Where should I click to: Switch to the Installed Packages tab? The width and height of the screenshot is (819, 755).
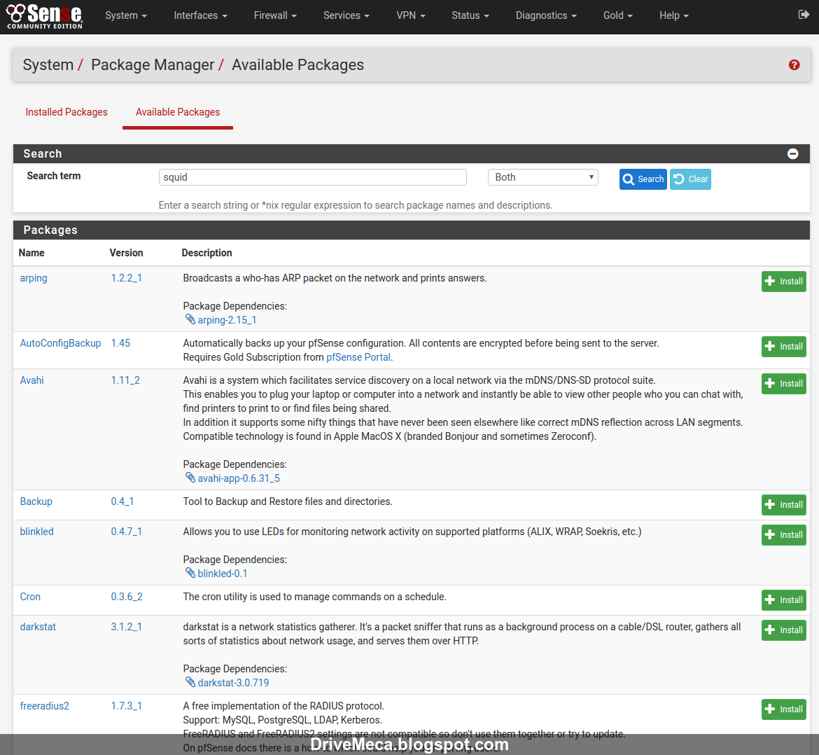tap(66, 112)
